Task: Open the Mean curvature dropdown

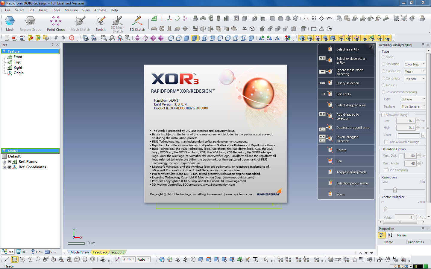Action: [x=415, y=71]
